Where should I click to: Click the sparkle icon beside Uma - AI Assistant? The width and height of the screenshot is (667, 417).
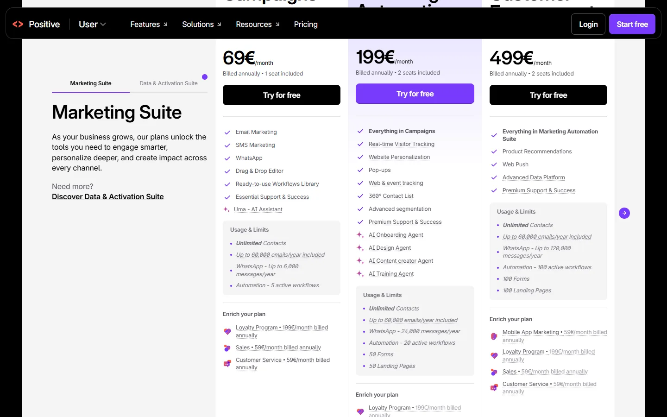227,209
